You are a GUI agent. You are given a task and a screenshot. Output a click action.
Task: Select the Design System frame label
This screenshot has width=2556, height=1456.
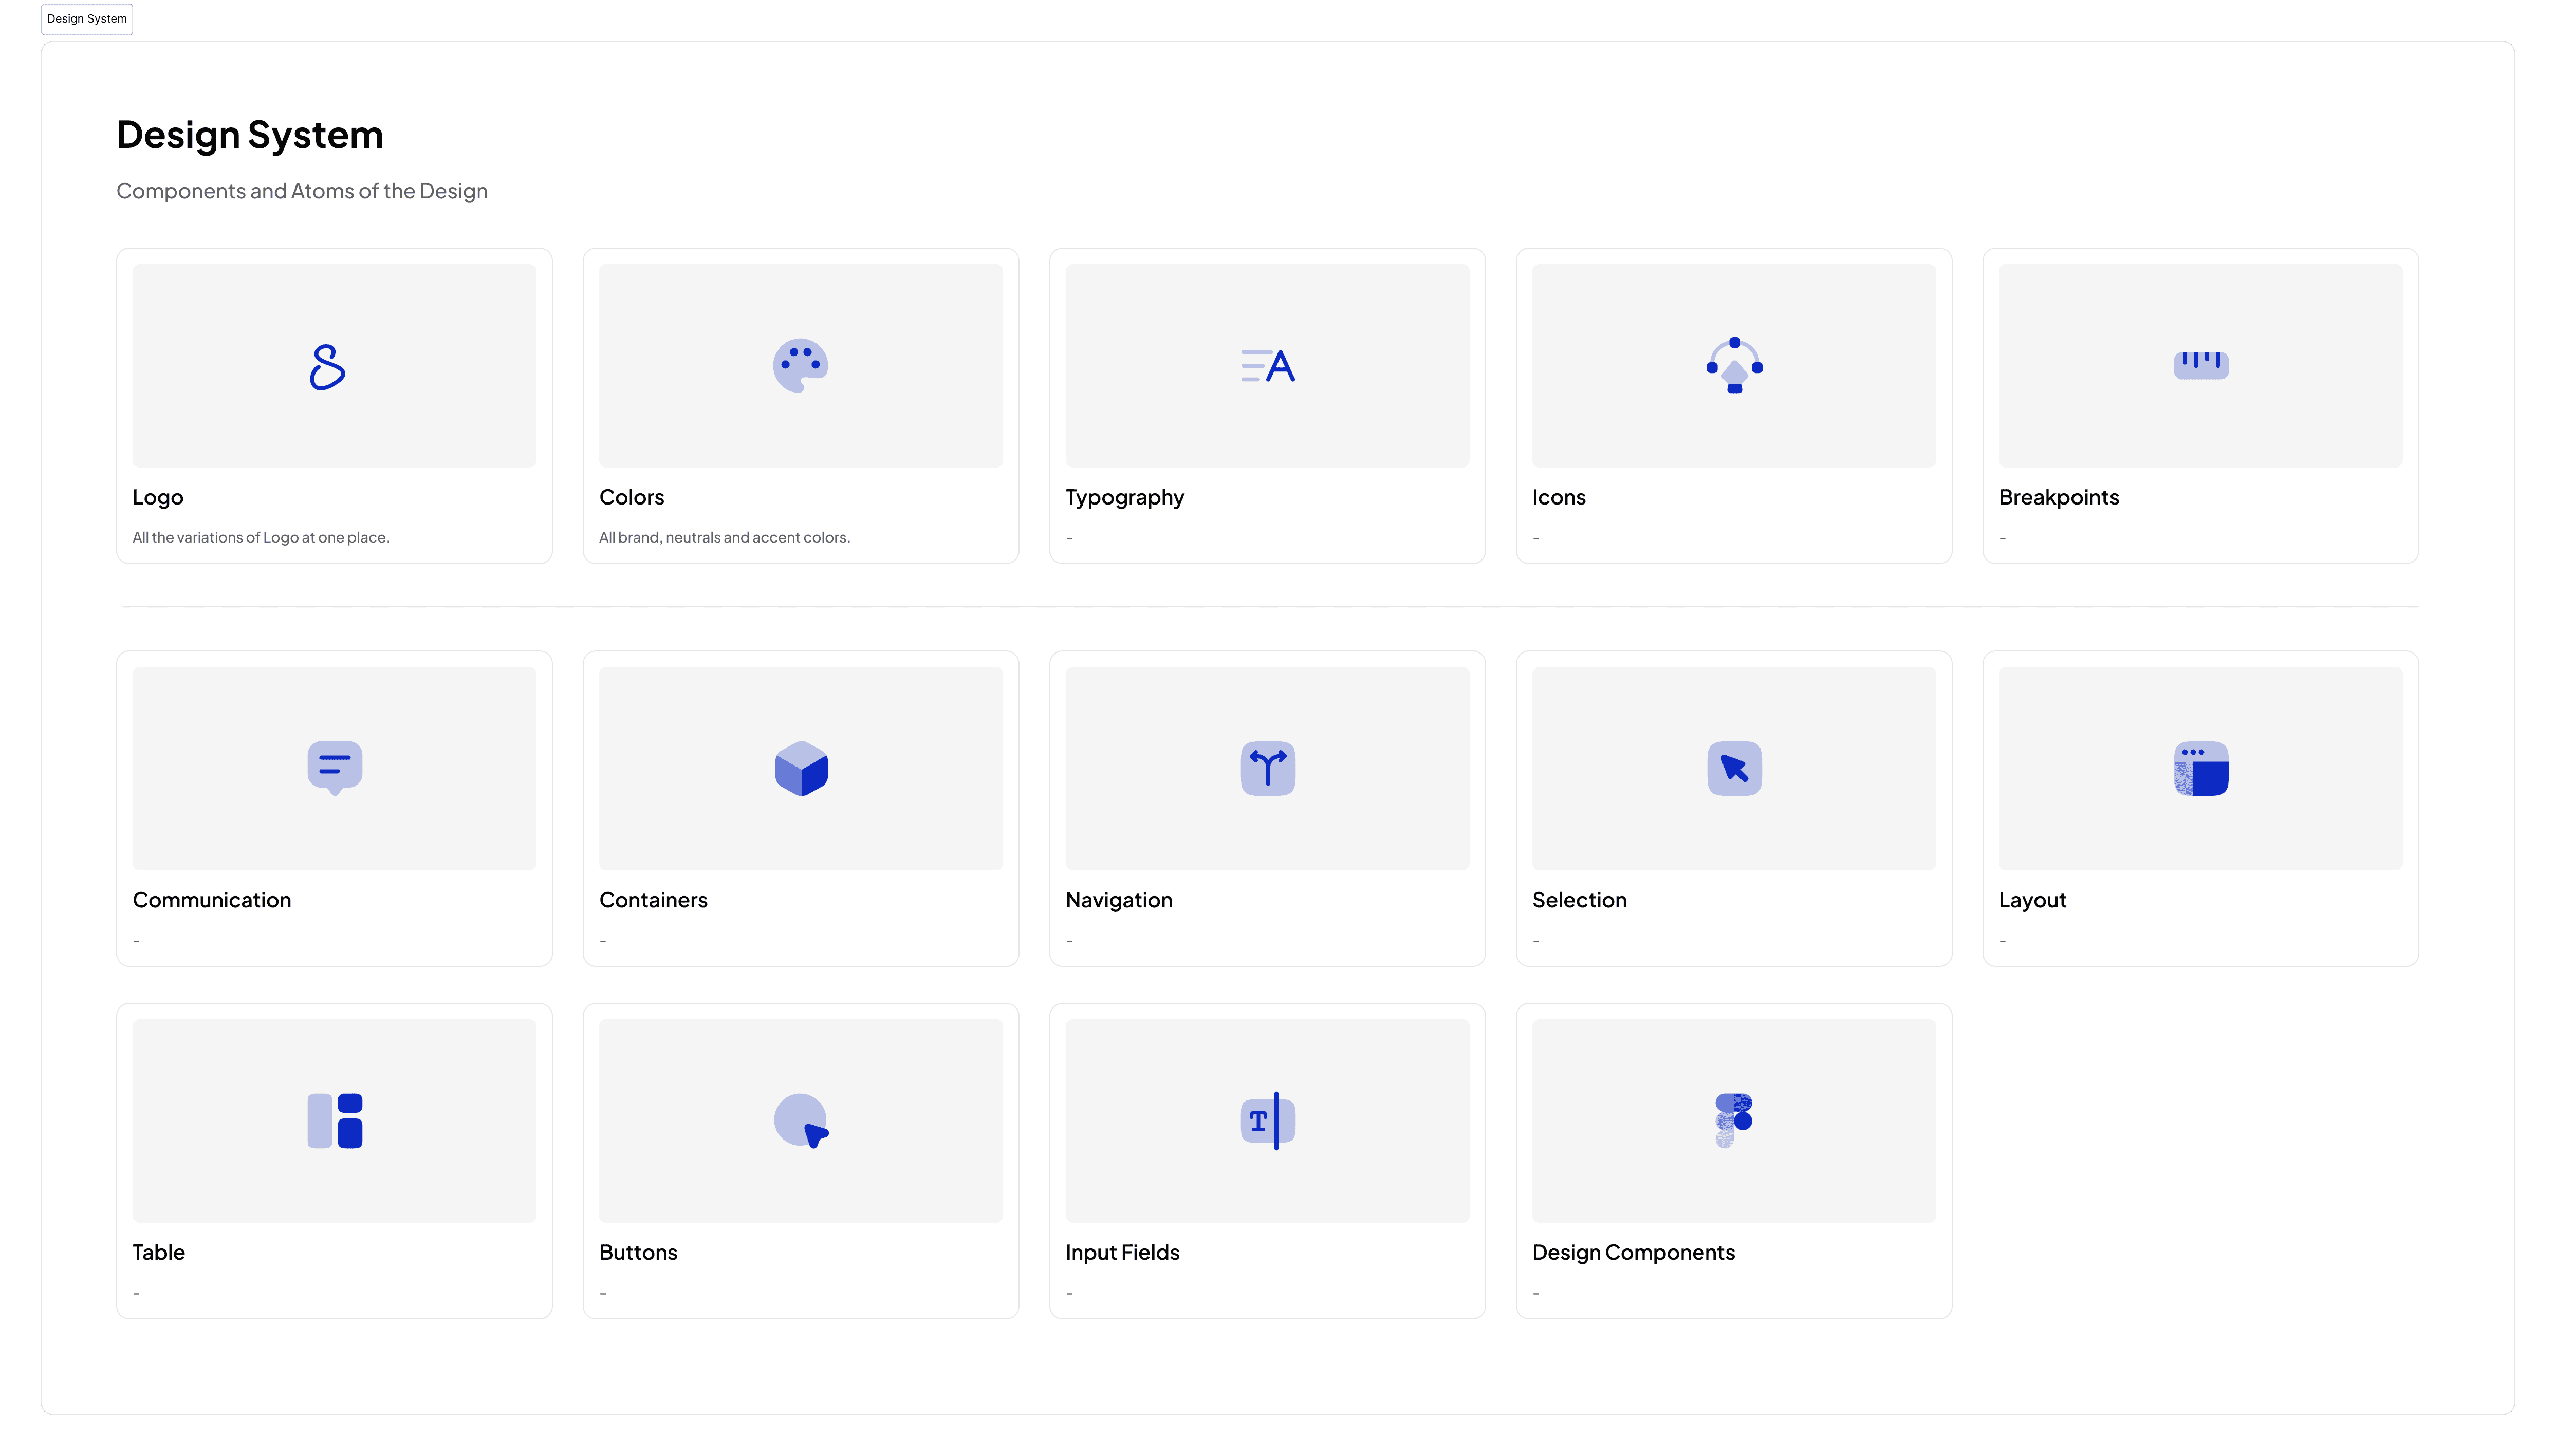tap(87, 19)
